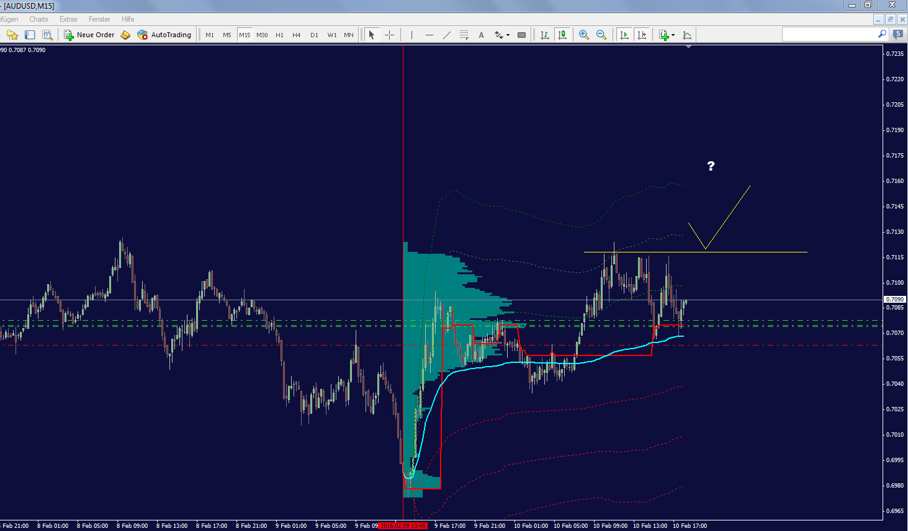
Task: Select the trendline drawing tool
Action: pyautogui.click(x=446, y=35)
